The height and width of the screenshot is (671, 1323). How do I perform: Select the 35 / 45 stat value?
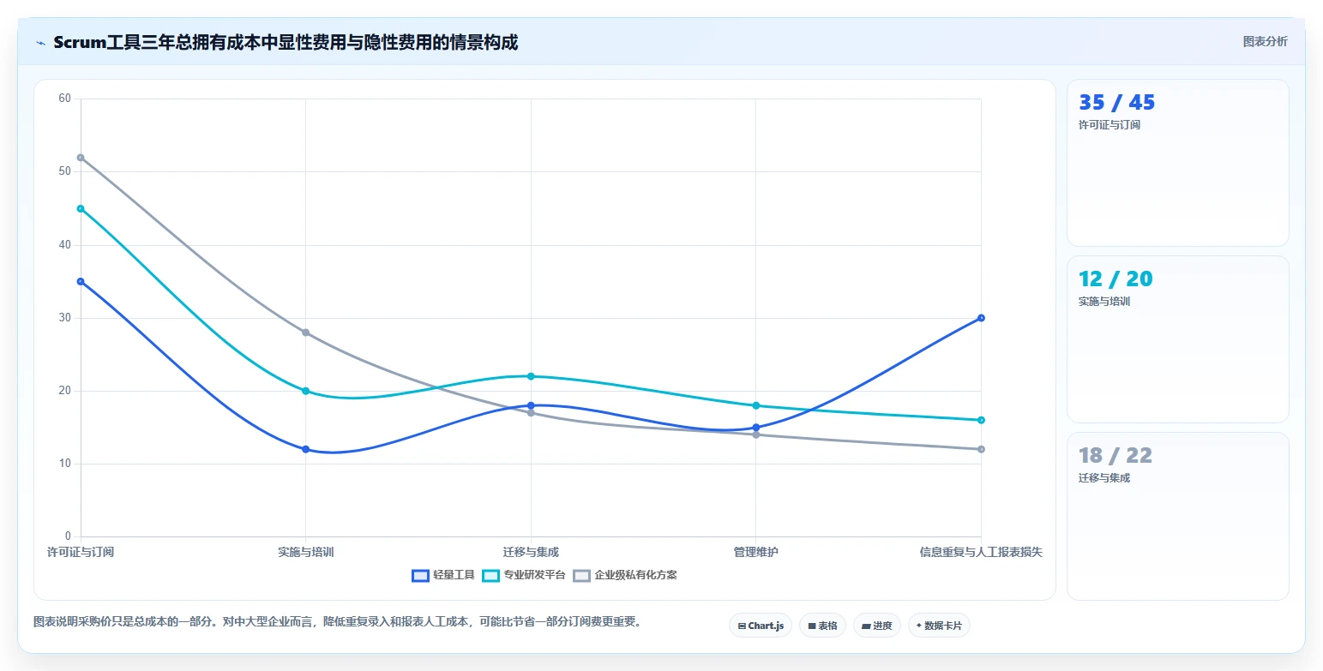pos(1116,103)
